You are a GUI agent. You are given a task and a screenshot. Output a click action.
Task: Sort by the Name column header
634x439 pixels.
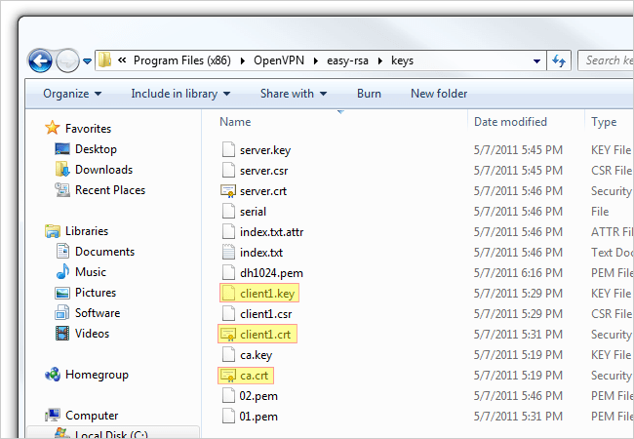[x=235, y=122]
